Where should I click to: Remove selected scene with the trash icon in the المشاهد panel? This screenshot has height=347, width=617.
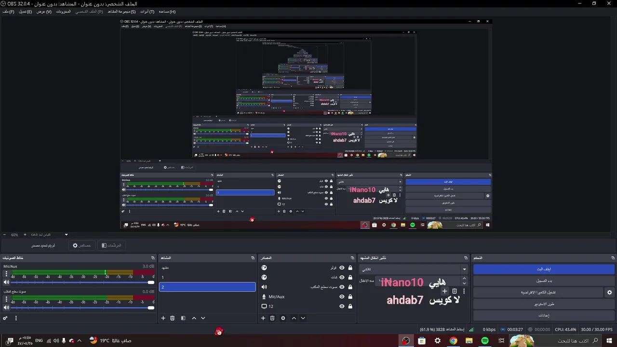(172, 318)
